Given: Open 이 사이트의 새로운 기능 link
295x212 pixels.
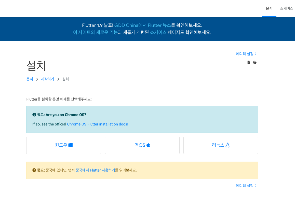Looking at the screenshot, I should (95, 32).
